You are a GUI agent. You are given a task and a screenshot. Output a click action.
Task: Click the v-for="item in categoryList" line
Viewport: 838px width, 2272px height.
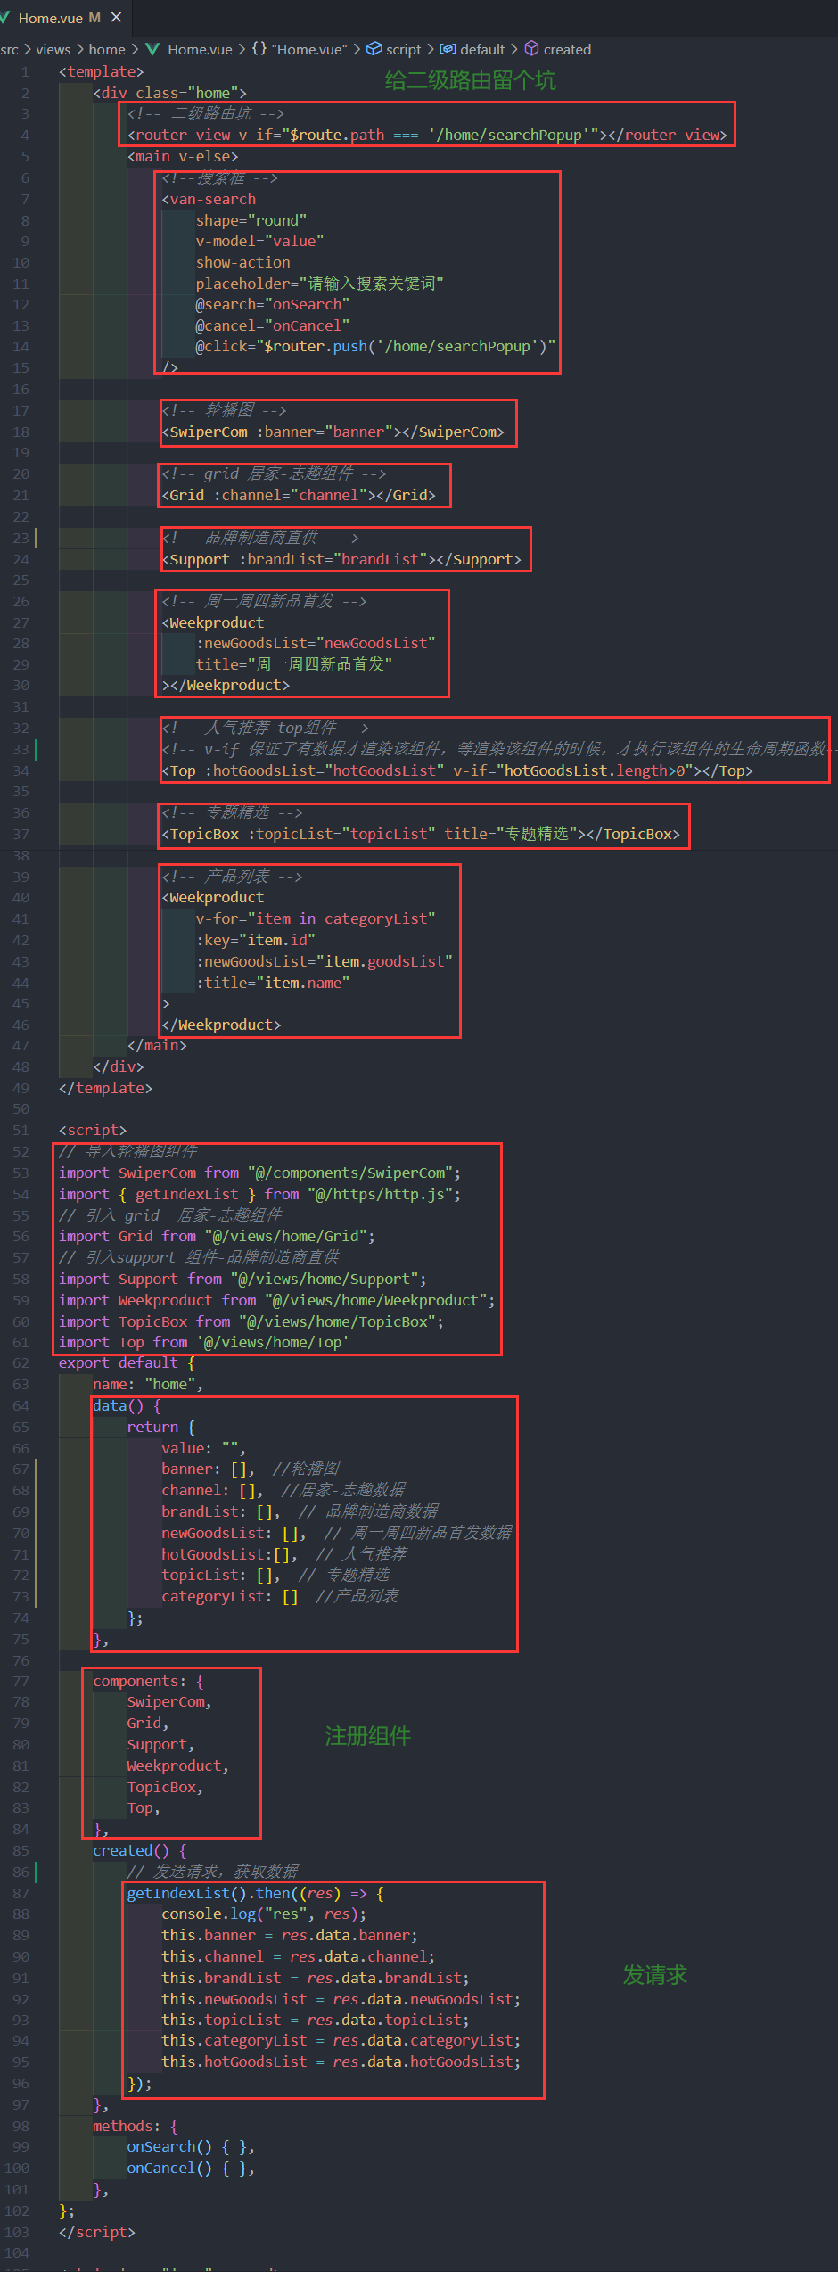(316, 918)
